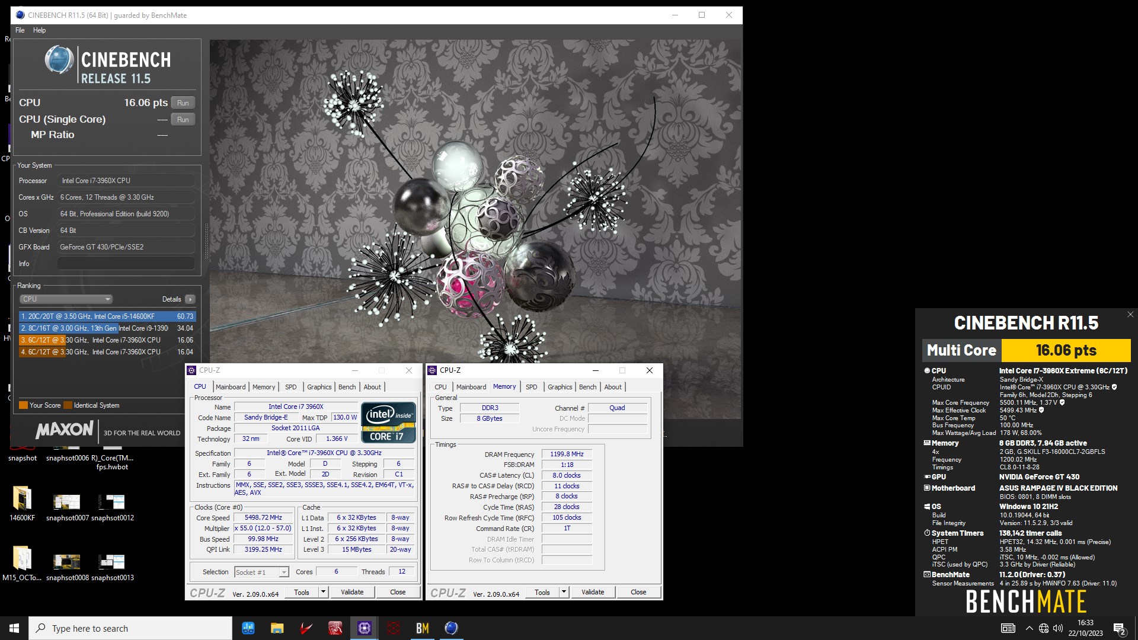Open the Geekbench icon in the taskbar

tap(248, 628)
